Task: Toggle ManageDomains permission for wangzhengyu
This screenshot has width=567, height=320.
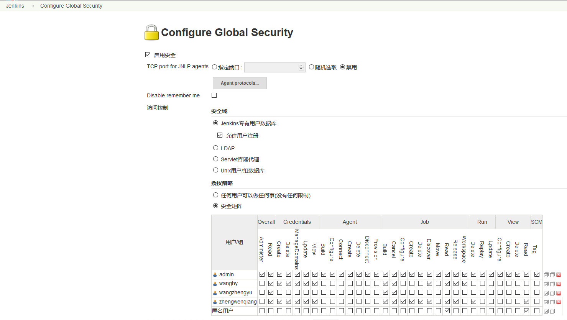Action: click(x=297, y=292)
